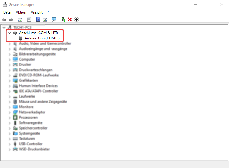Image resolution: width=229 pixels, height=168 pixels.
Task: Collapse the TECH1-PC3 root node
Action: (4, 27)
